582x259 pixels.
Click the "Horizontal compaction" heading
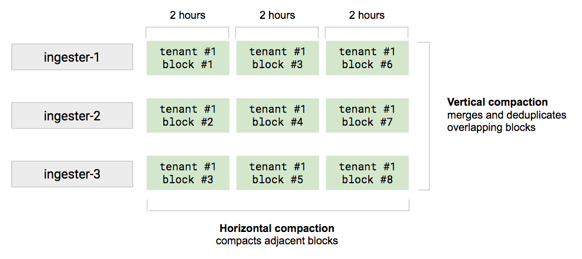tap(277, 228)
